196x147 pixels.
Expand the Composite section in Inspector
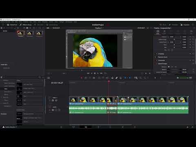(161, 60)
